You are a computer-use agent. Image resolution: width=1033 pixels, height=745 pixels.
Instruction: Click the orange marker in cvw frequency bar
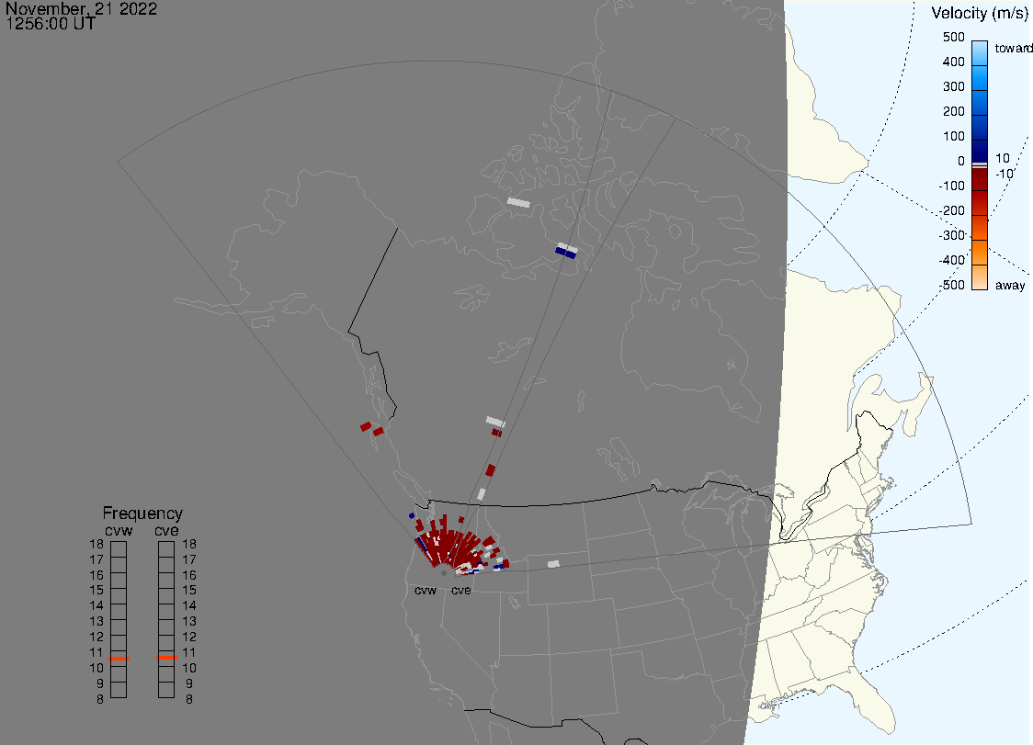click(x=119, y=659)
